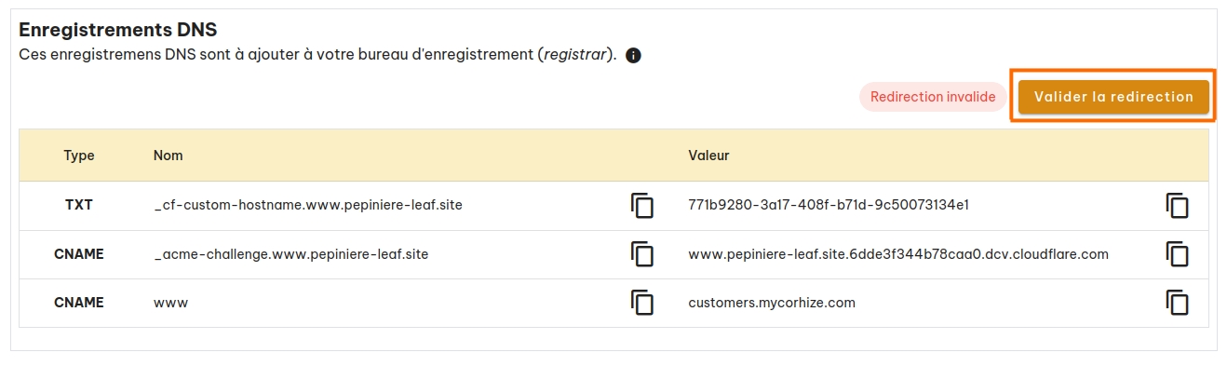Copy the TXT value 771b9280-3a17-408f
Image resolution: width=1227 pixels, height=366 pixels.
(x=1178, y=206)
